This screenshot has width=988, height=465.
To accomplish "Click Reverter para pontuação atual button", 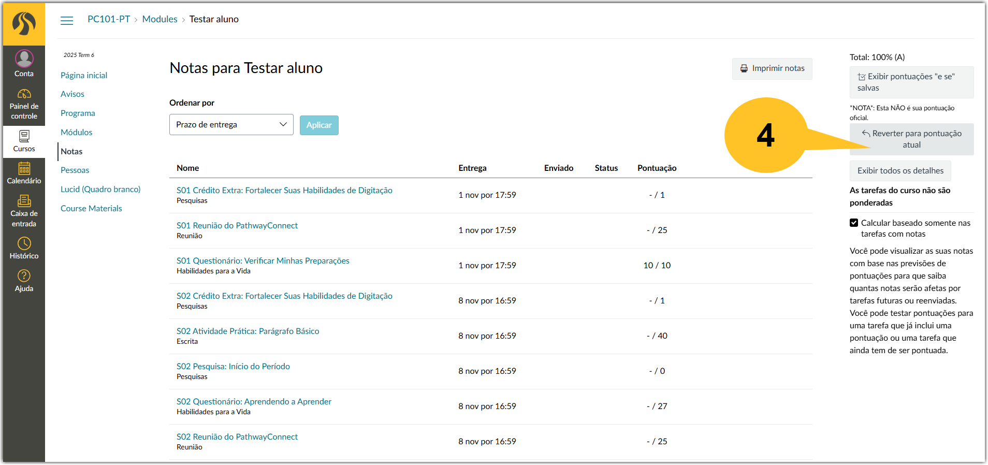I will 911,139.
